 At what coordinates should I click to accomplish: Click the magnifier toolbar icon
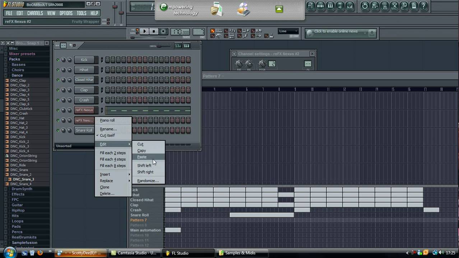coord(404,6)
